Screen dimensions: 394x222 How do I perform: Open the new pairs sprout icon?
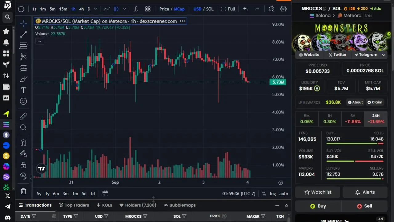(x=6, y=64)
